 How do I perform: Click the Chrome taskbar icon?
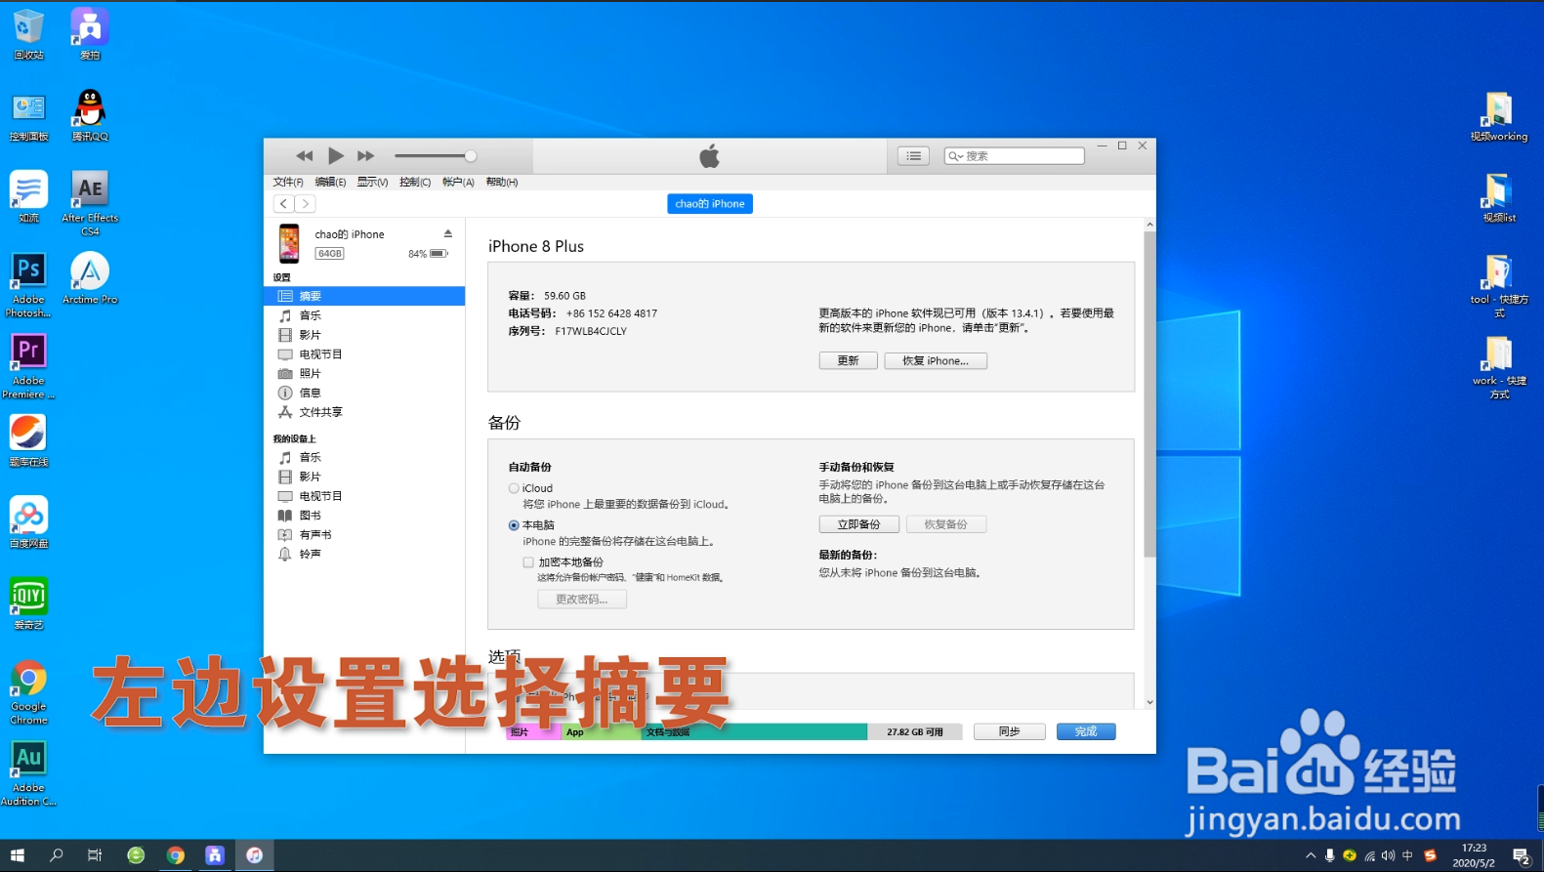click(176, 855)
